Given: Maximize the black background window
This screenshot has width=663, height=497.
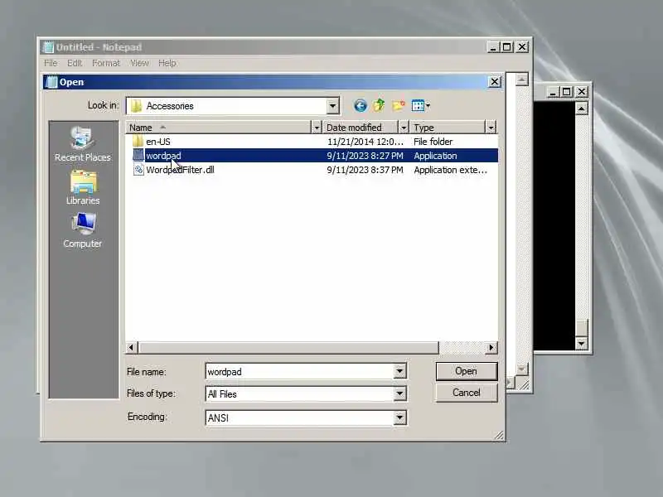Looking at the screenshot, I should point(567,91).
